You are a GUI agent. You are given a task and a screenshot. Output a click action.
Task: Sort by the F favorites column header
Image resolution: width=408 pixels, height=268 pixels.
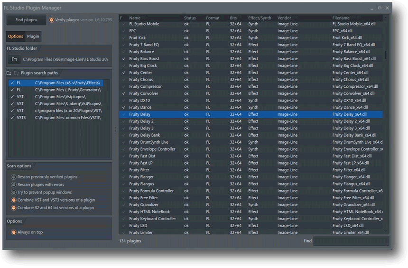(121, 18)
